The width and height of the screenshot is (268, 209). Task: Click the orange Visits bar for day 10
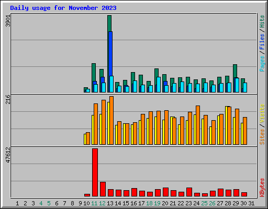point(88,138)
